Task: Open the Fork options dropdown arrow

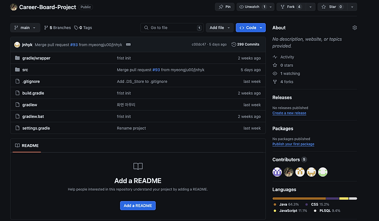Action: [x=310, y=7]
